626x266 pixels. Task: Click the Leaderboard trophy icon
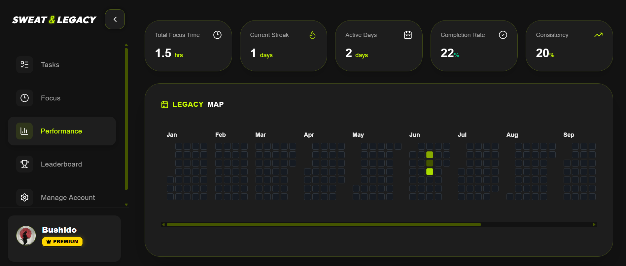24,164
